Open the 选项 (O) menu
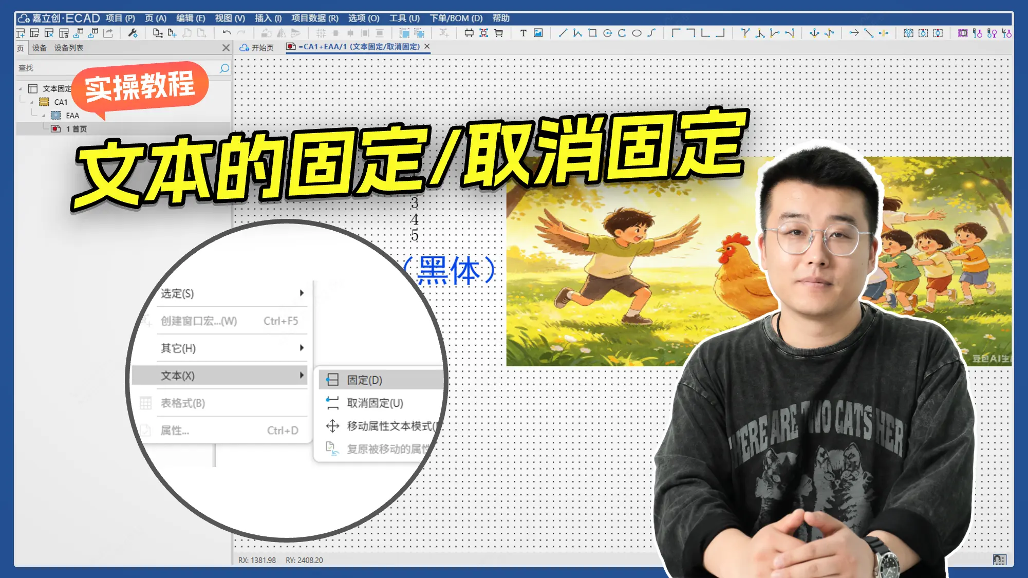Image resolution: width=1028 pixels, height=578 pixels. point(364,18)
